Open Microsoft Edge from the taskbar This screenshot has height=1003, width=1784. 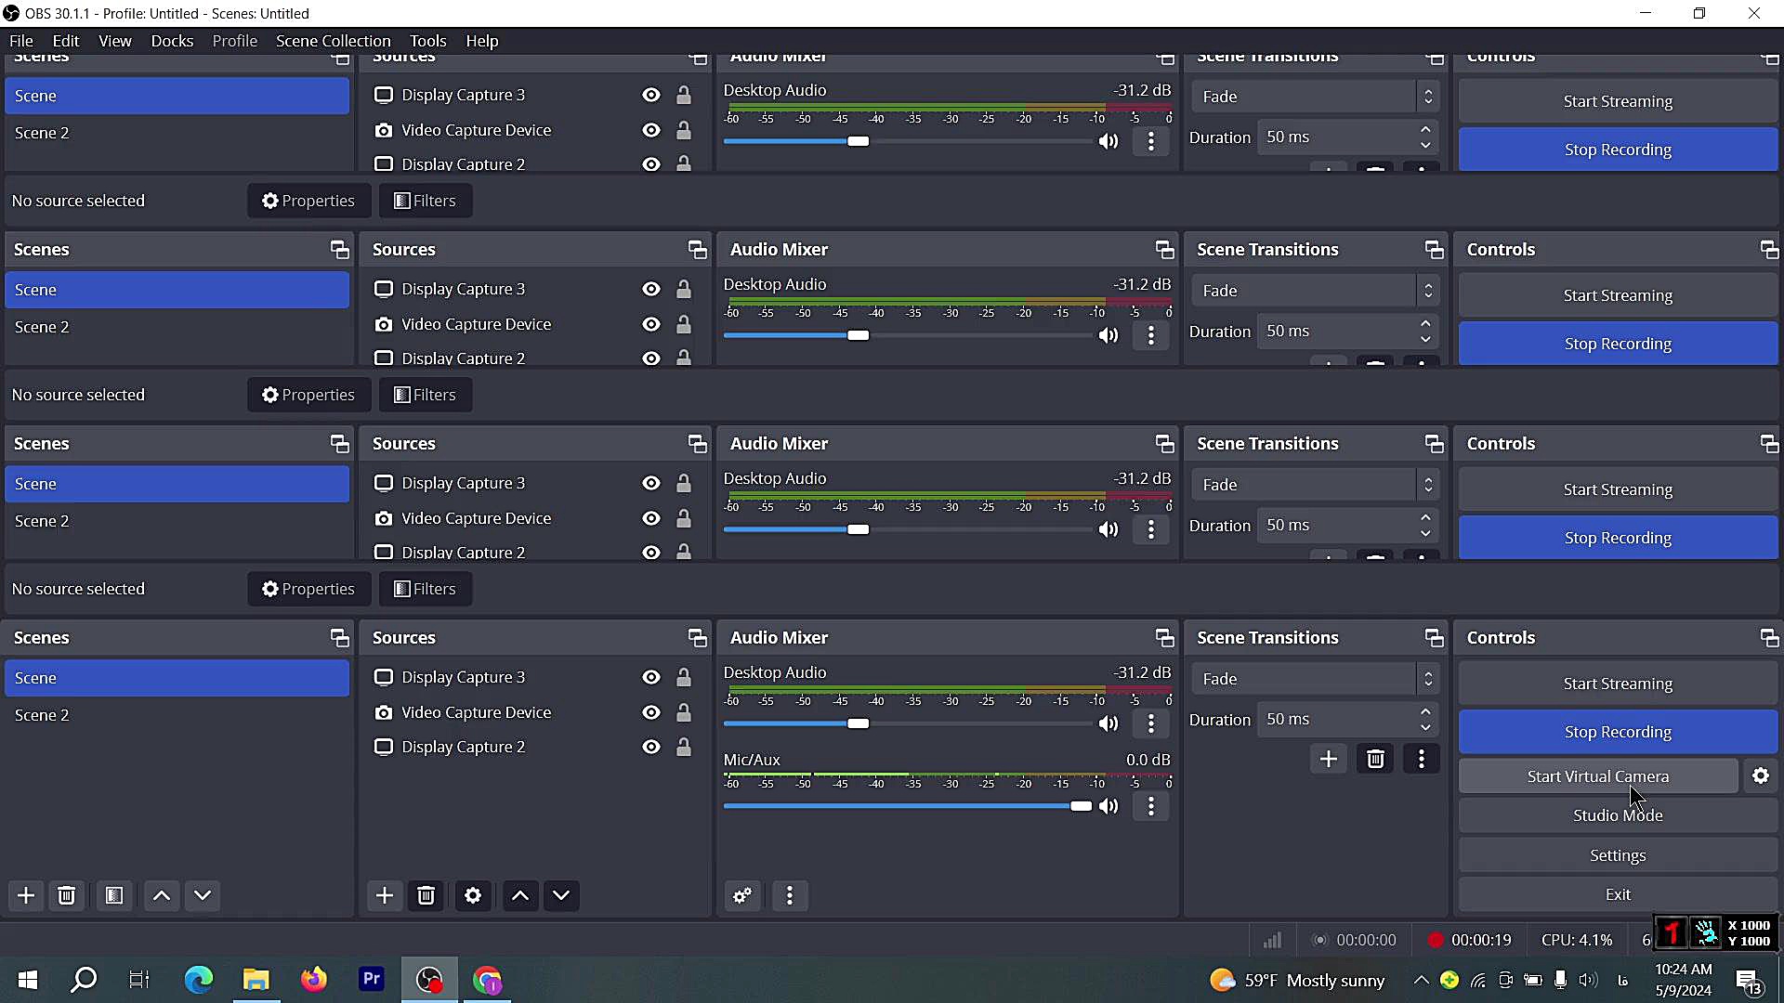[198, 980]
